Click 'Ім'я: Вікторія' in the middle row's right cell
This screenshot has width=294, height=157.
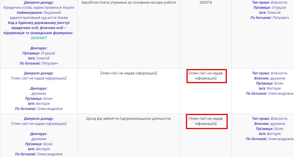pyautogui.click(x=269, y=89)
